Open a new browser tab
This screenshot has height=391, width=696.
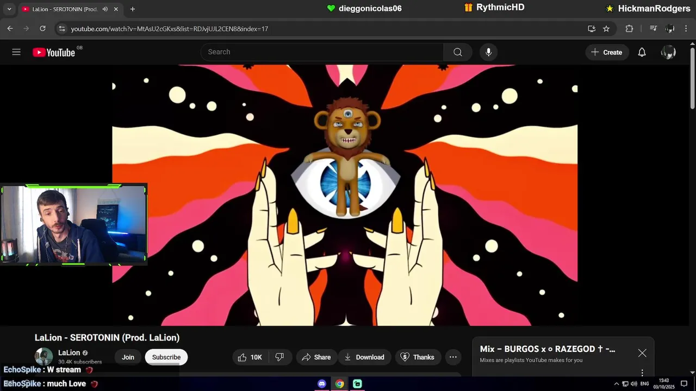click(x=133, y=9)
